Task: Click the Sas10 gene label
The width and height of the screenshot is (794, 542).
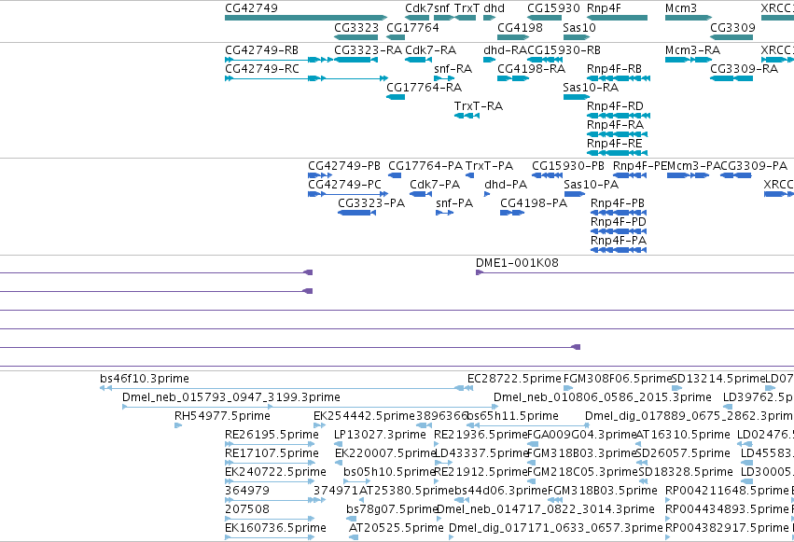Action: pos(579,27)
